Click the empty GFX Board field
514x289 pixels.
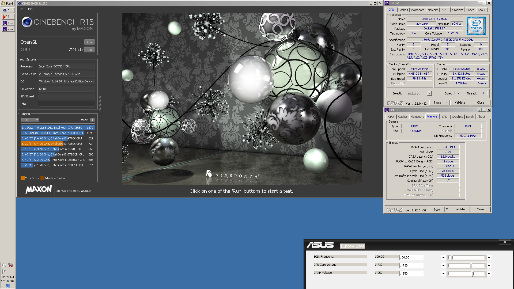[66, 96]
